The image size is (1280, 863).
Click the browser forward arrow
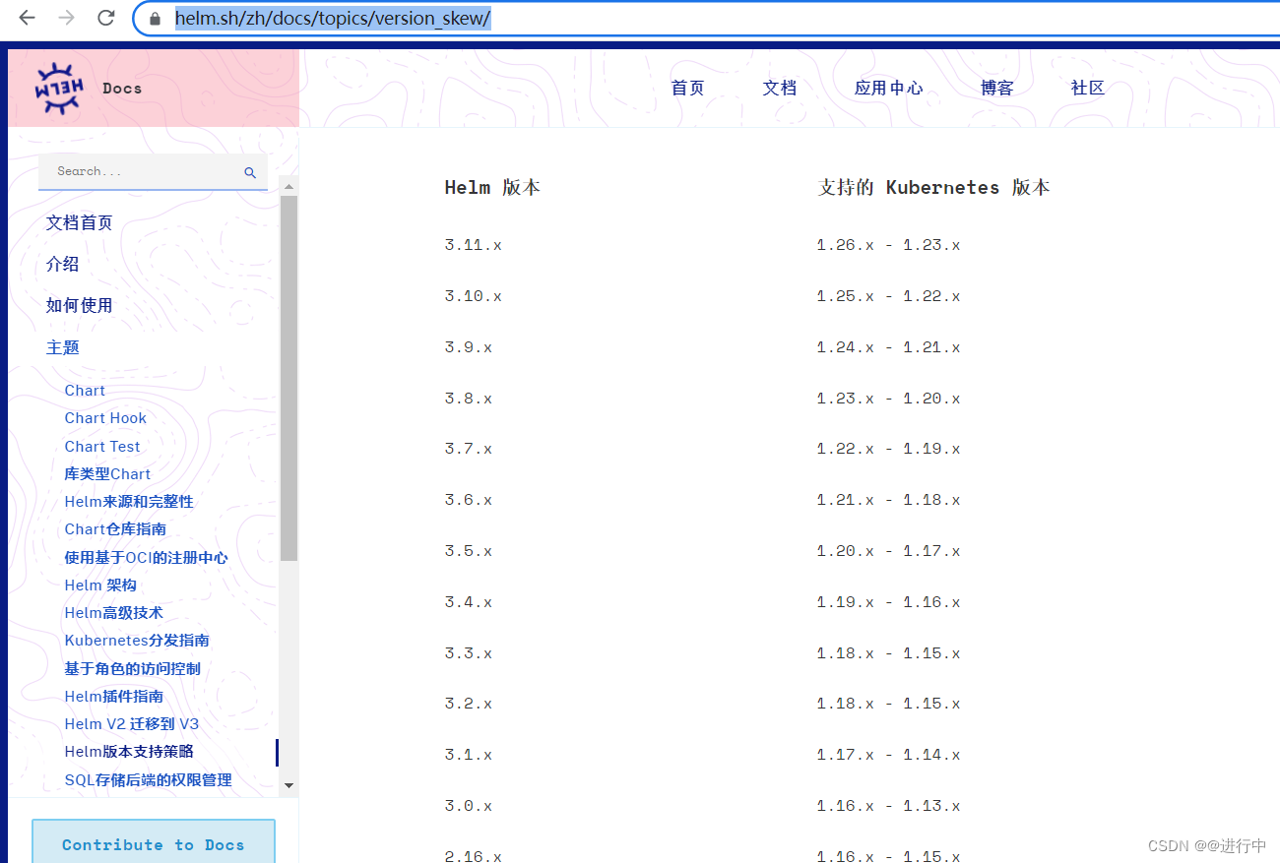click(x=65, y=18)
